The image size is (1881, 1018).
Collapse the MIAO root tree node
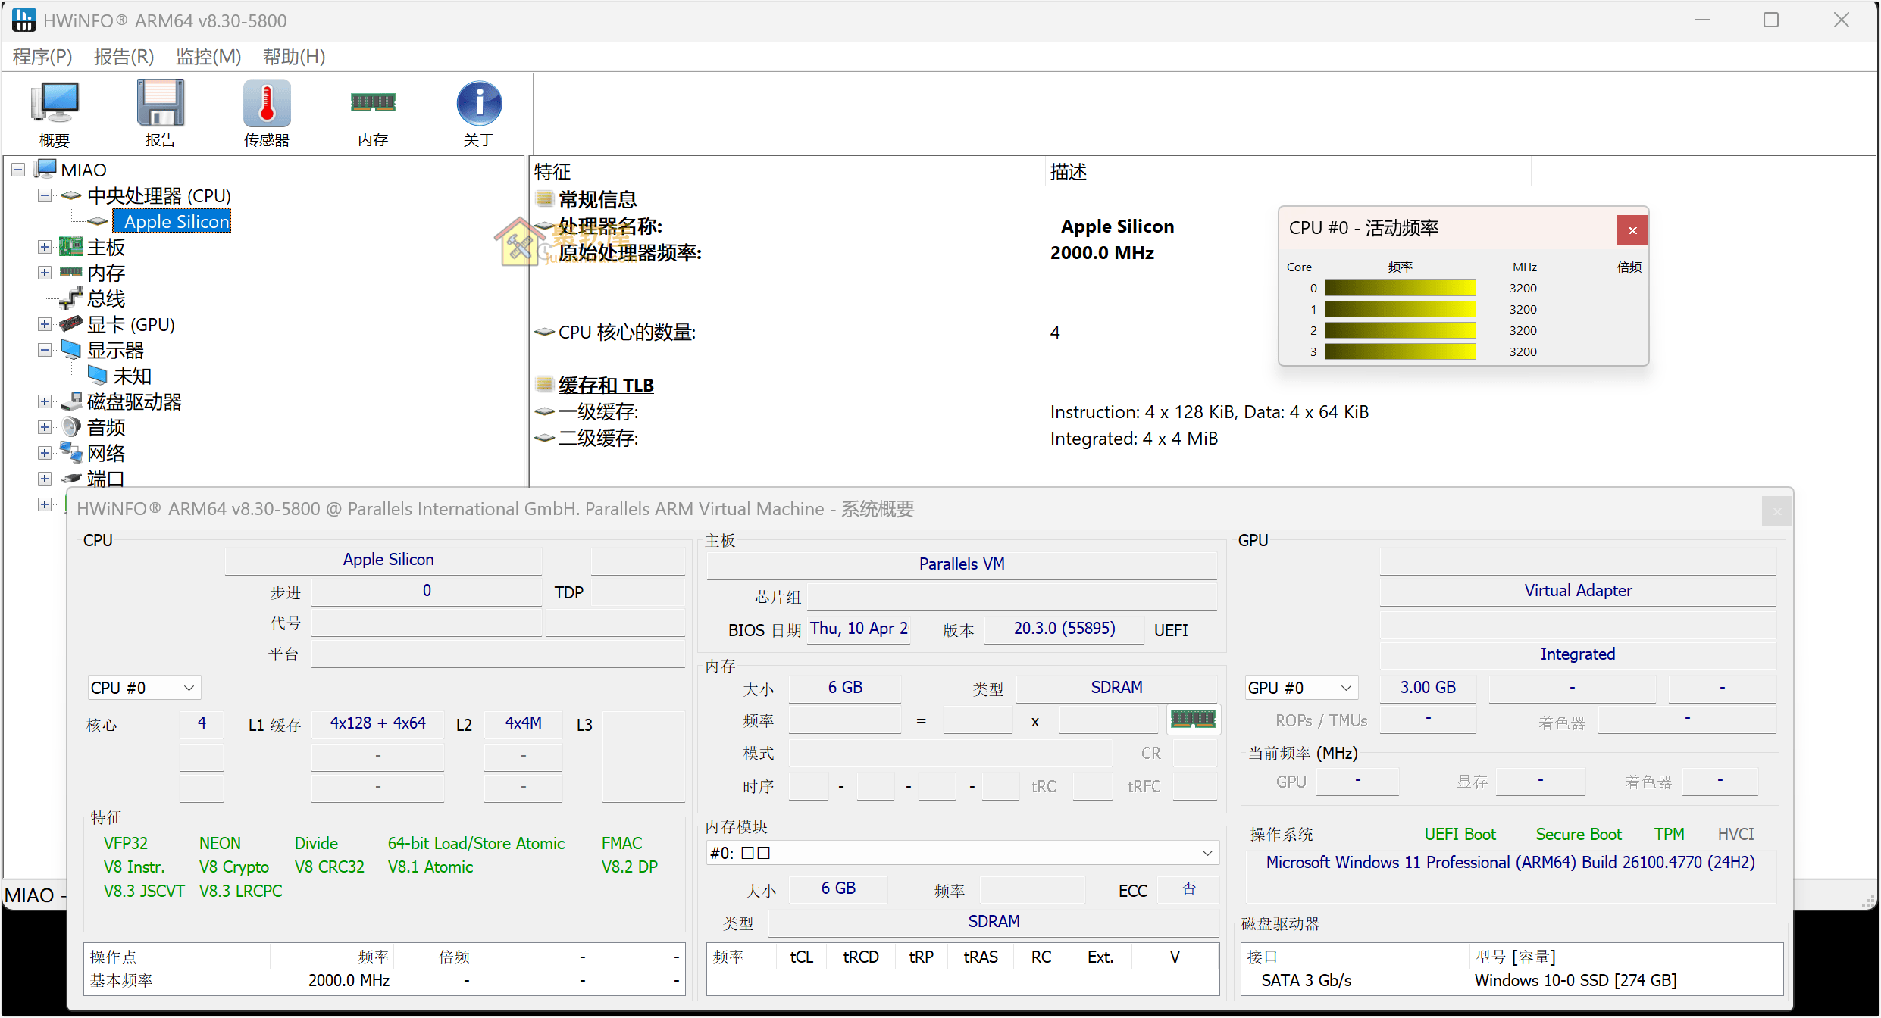coord(17,168)
